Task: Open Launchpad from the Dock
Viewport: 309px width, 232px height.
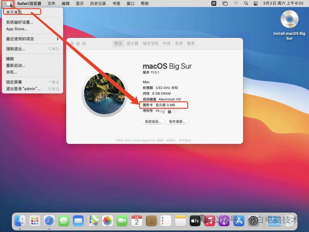Action: click(x=35, y=221)
